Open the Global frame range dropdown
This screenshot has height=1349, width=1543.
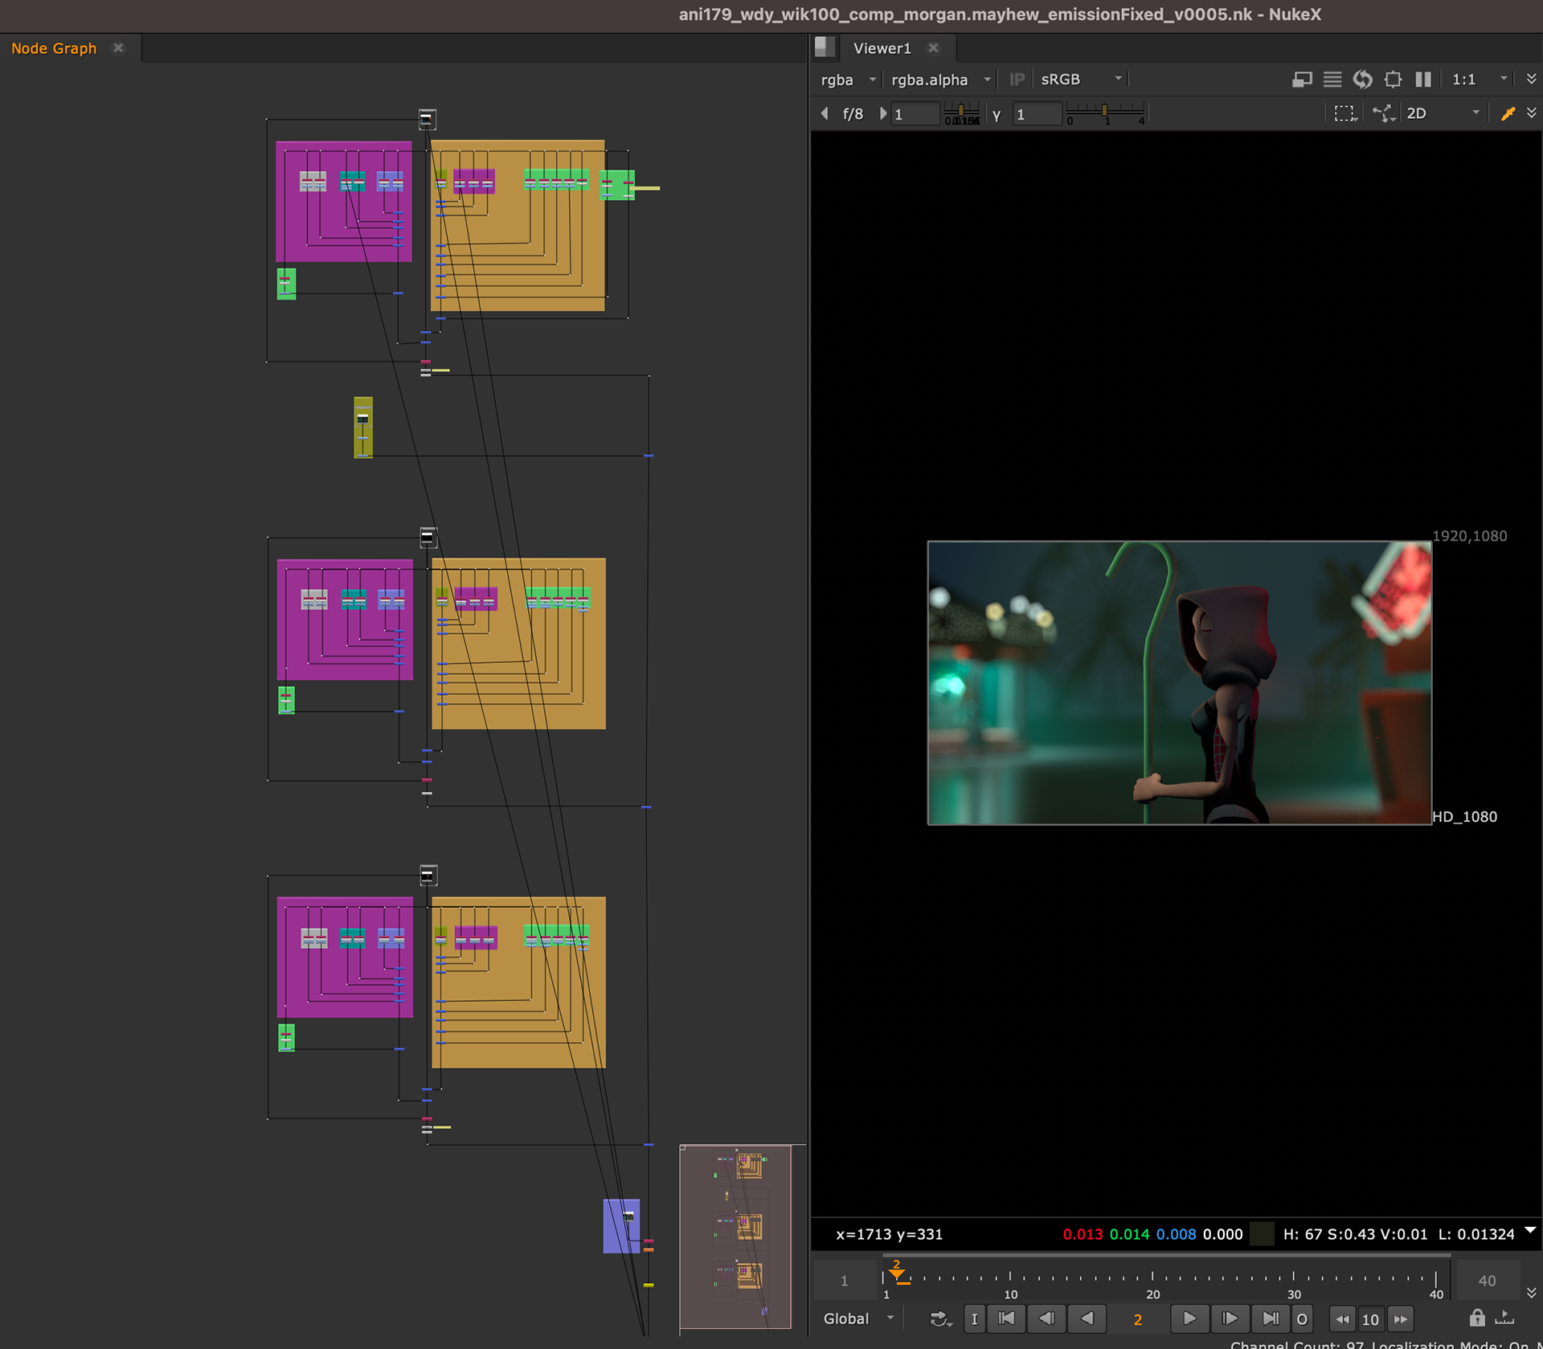[x=857, y=1318]
